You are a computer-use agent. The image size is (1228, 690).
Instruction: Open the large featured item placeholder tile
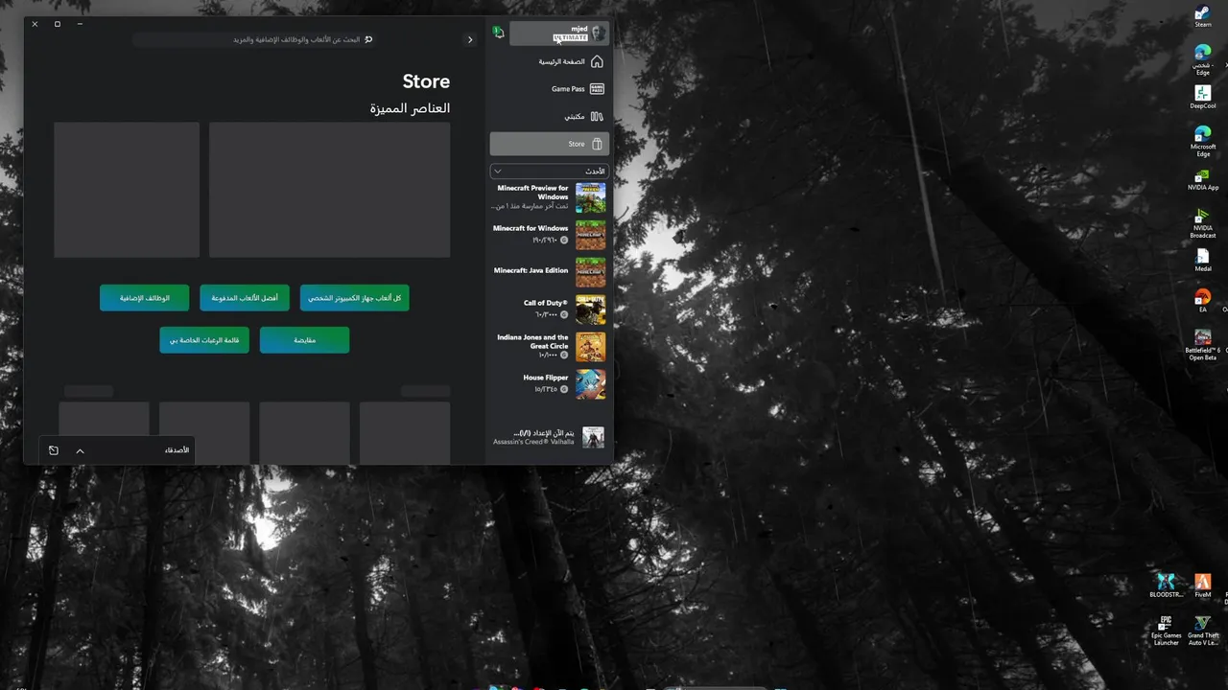pyautogui.click(x=329, y=190)
